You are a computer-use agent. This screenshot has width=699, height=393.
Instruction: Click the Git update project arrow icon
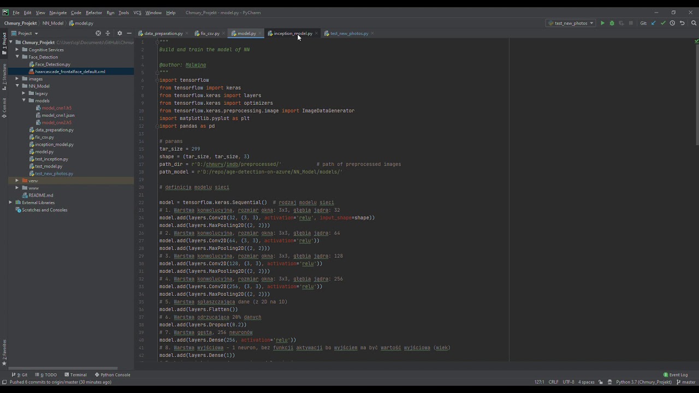(653, 23)
